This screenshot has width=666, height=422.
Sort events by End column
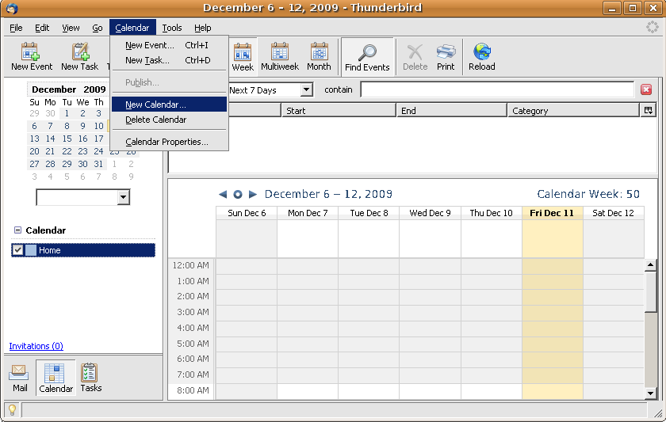tap(452, 110)
